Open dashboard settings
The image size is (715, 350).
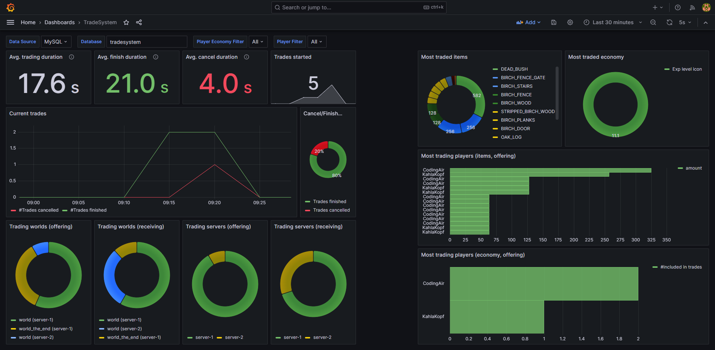(x=570, y=22)
